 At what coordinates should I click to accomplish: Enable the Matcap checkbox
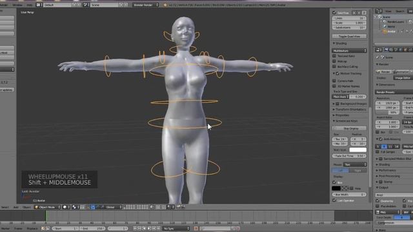pyautogui.click(x=334, y=61)
